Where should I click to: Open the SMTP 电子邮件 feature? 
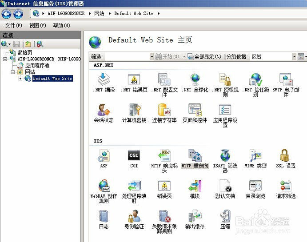(x=286, y=85)
